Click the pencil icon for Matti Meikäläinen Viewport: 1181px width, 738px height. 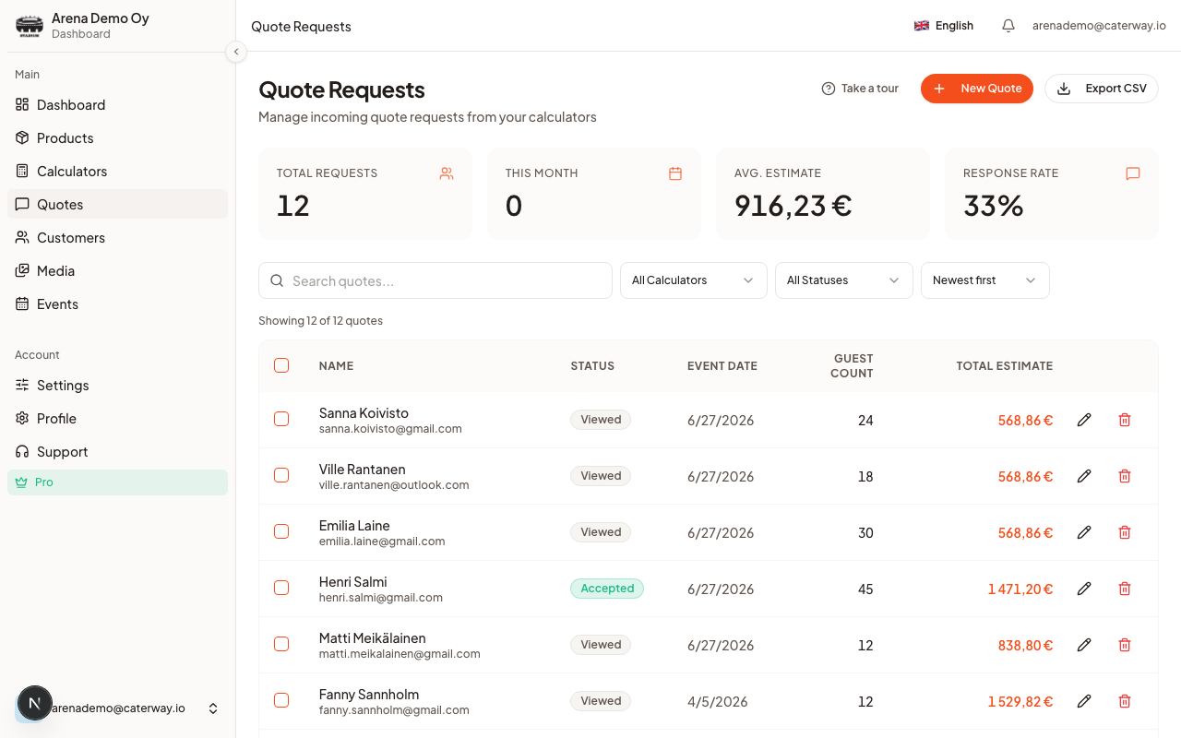(1084, 645)
